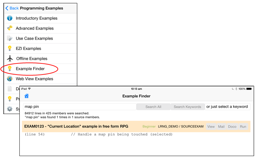
Task: Click the lightbulb icon beside EZI Examples
Action: [10, 48]
